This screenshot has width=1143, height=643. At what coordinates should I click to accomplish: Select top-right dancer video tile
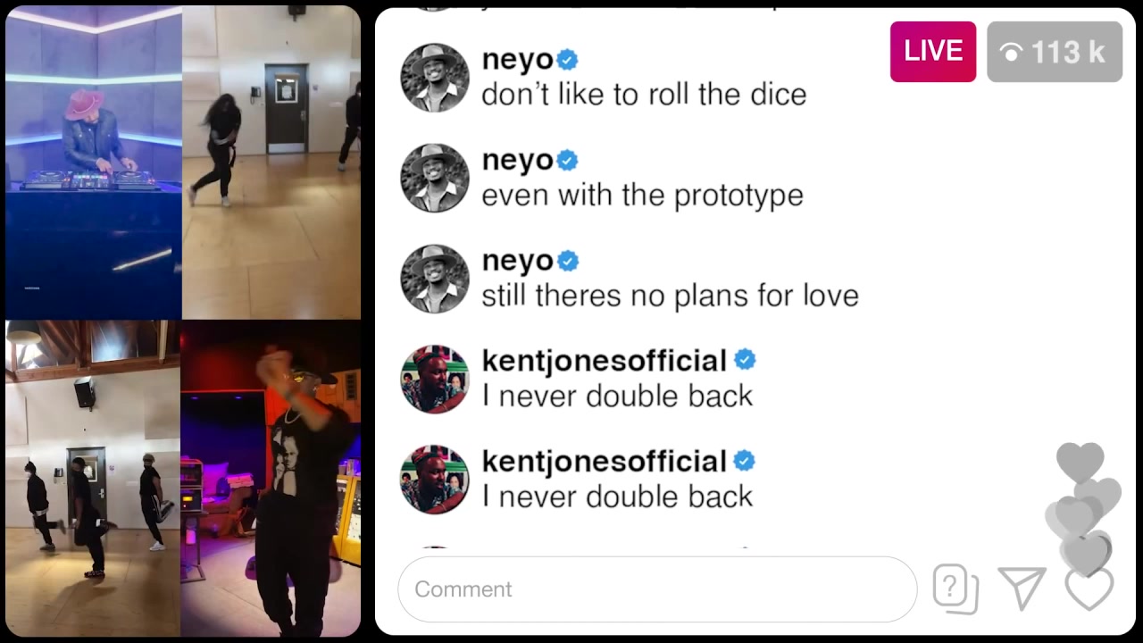click(271, 162)
